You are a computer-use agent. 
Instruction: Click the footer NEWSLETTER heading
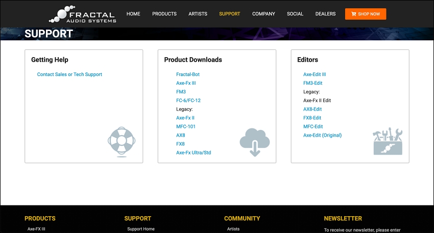tap(343, 218)
